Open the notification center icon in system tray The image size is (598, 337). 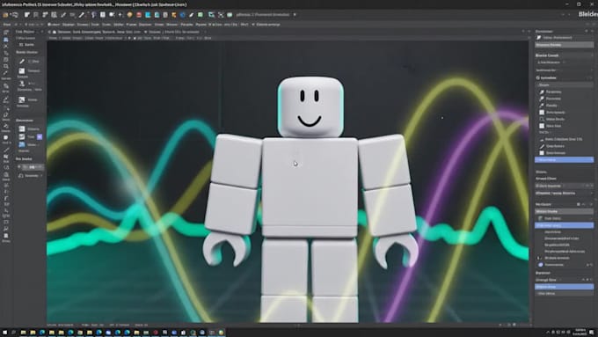(592, 333)
